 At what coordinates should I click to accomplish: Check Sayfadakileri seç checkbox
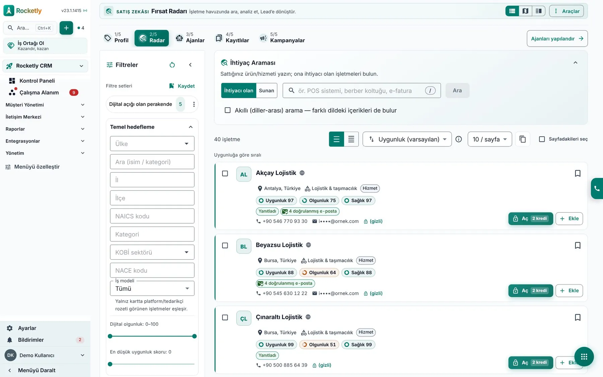point(542,139)
